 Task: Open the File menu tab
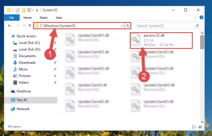click(12, 18)
